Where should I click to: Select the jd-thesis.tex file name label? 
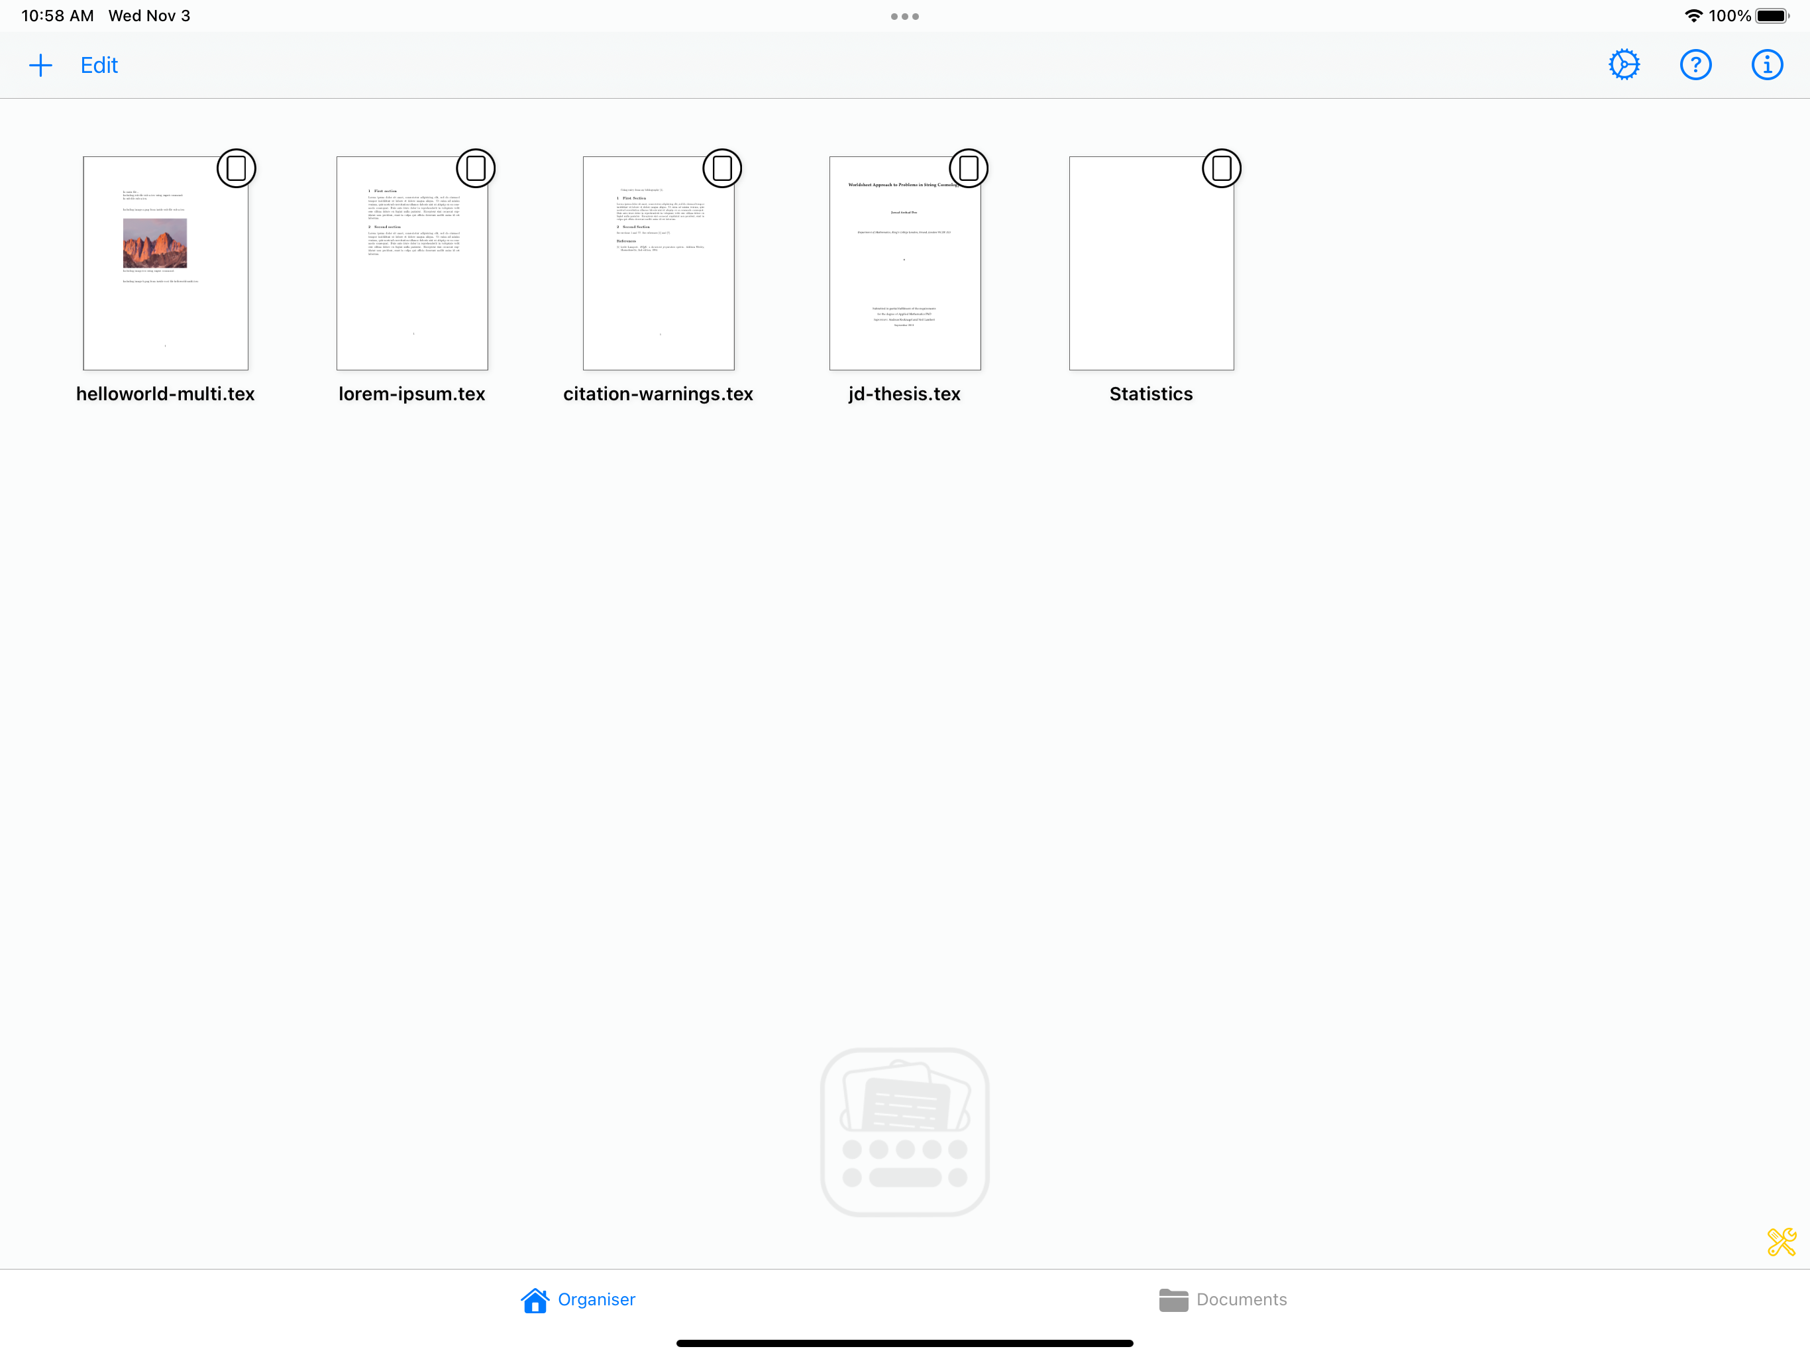click(904, 394)
